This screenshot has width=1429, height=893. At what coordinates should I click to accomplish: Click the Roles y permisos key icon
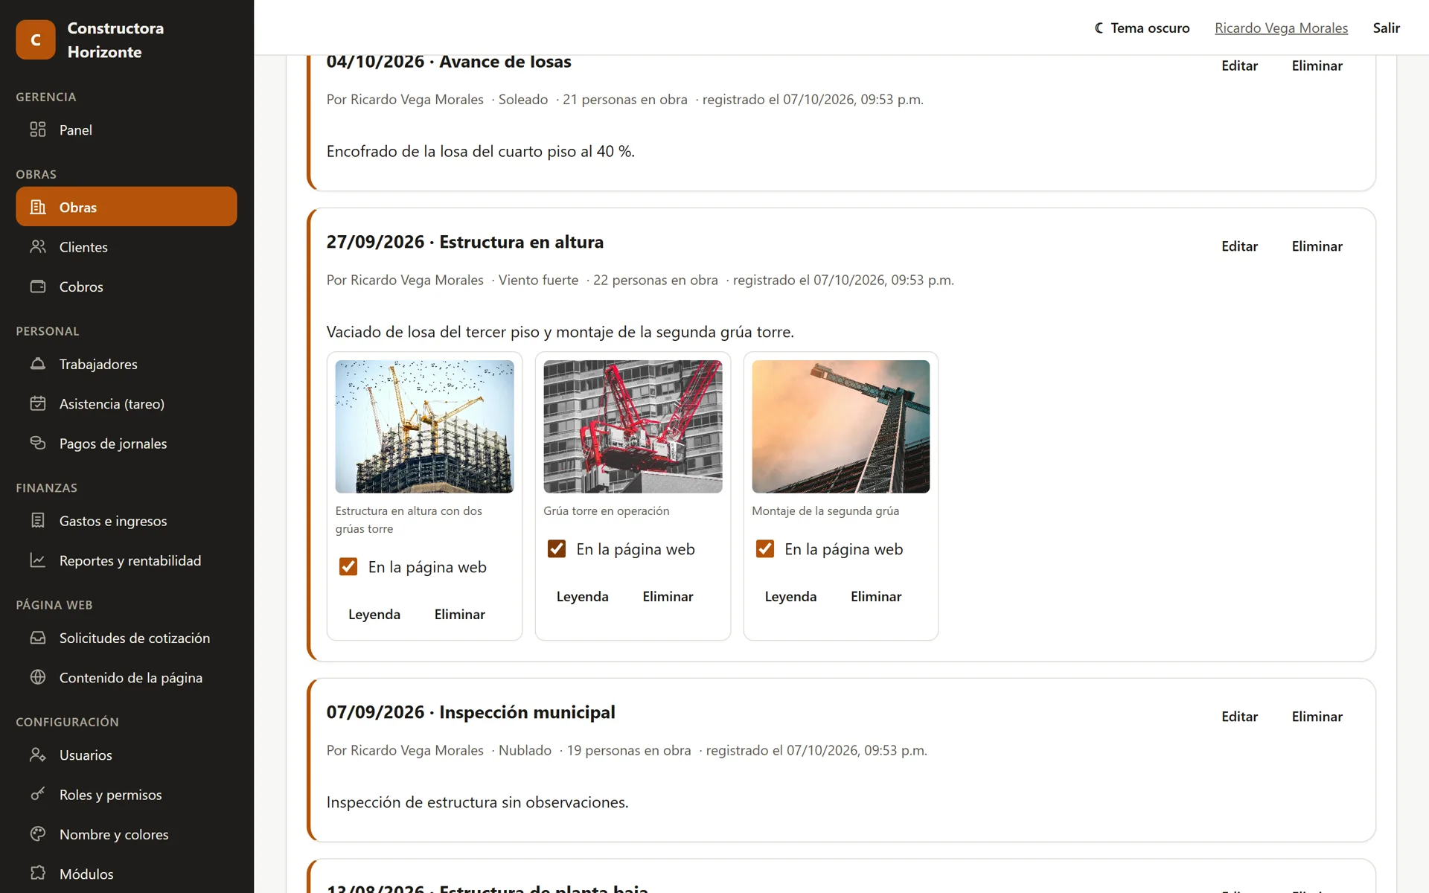[38, 794]
